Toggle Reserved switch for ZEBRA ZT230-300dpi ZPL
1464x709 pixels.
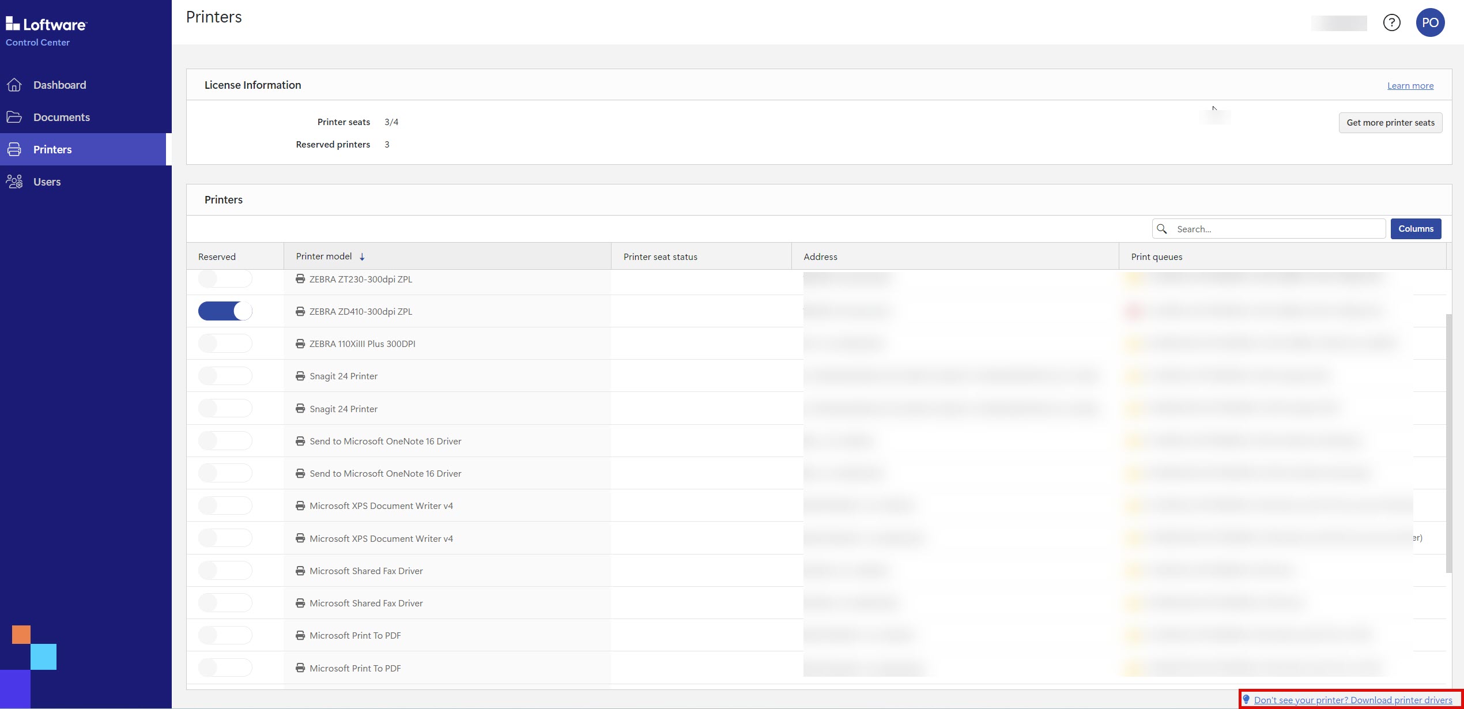(x=225, y=279)
